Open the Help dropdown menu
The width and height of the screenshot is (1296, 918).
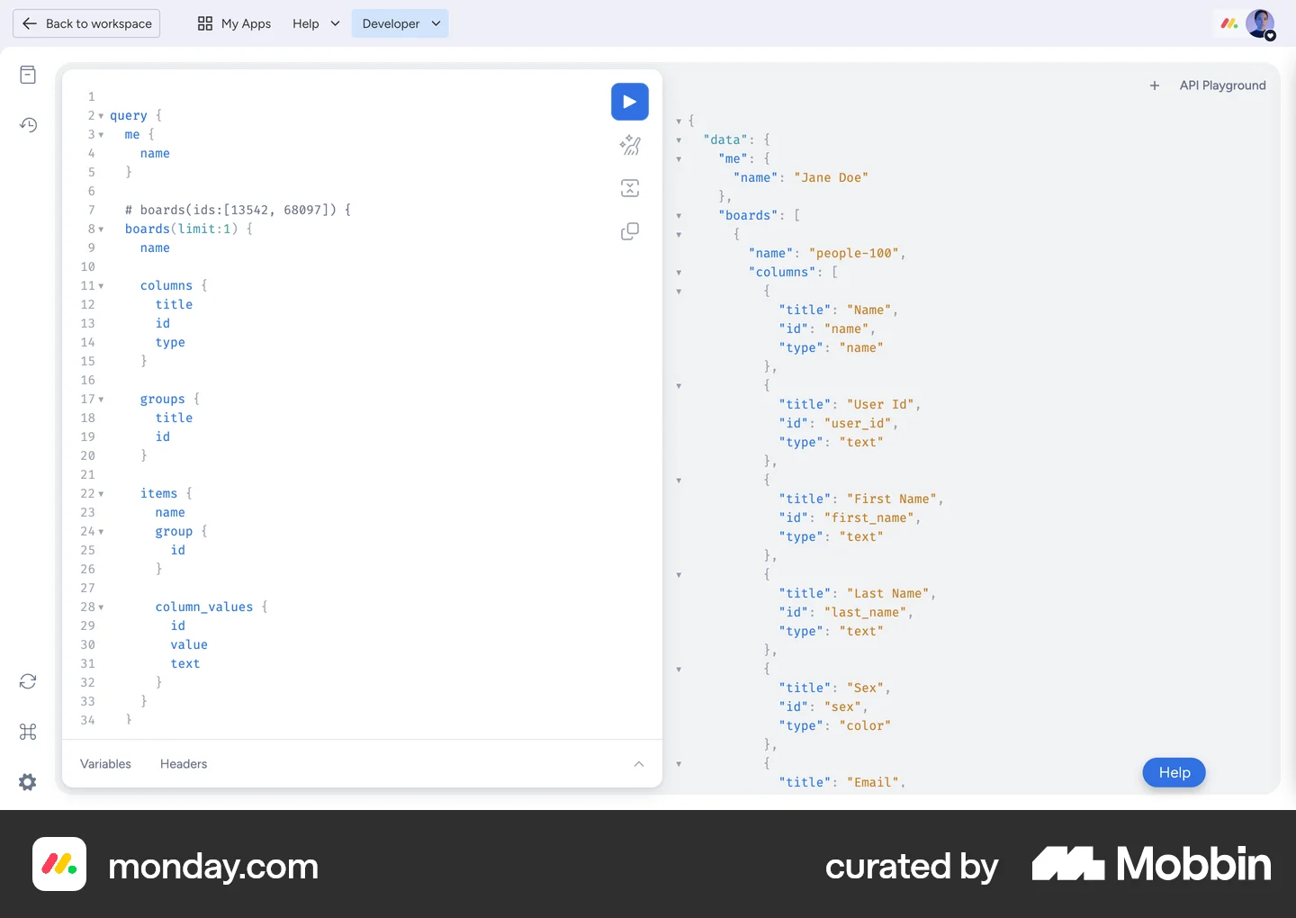316,23
